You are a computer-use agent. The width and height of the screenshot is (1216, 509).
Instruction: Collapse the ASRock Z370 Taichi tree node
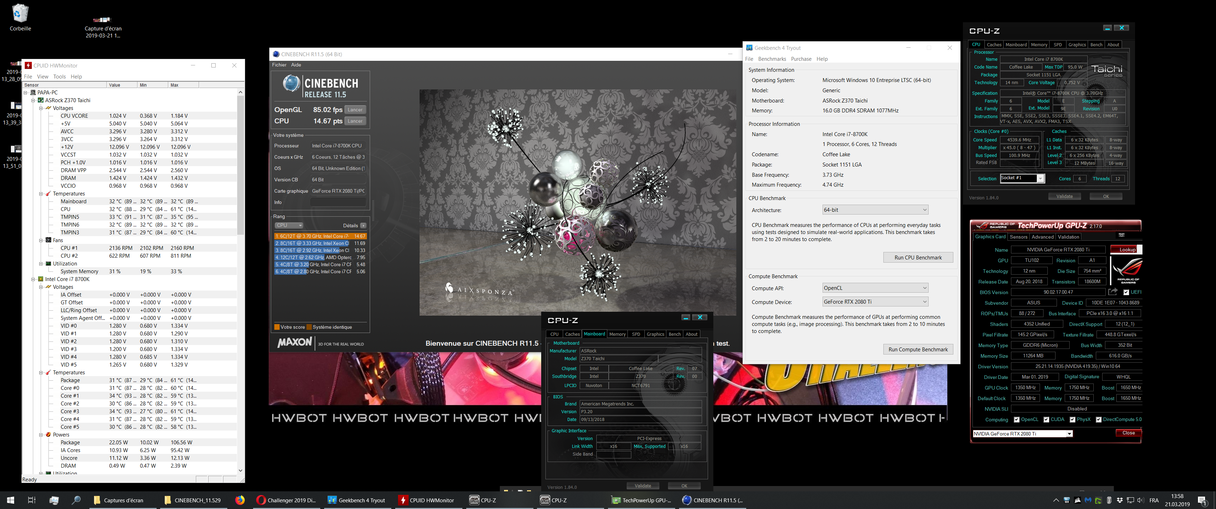coord(34,100)
